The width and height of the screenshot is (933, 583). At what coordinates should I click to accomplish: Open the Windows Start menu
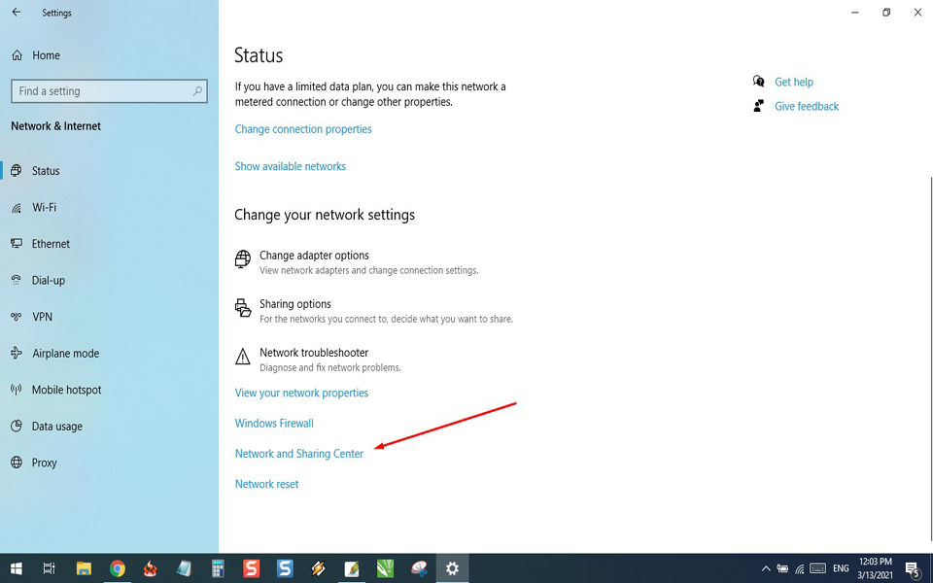coord(17,568)
